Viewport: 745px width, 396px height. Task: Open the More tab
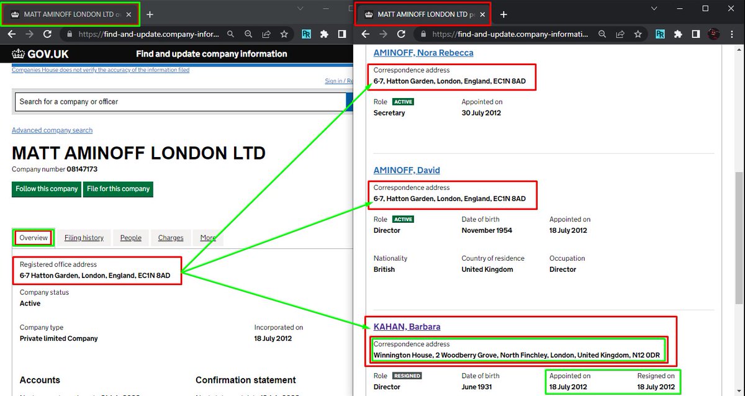208,238
